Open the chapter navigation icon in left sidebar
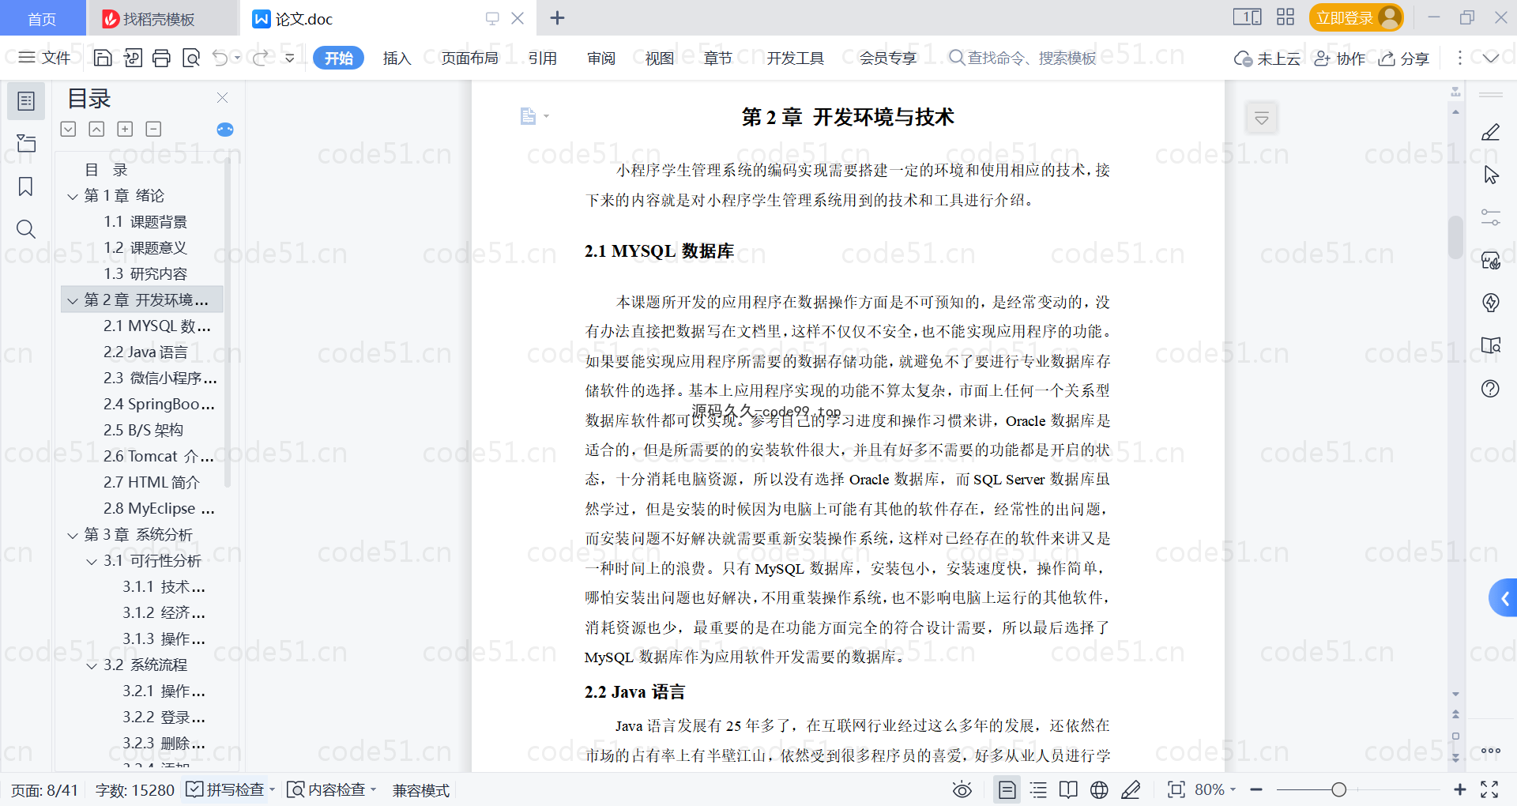The image size is (1517, 806). coord(26,143)
